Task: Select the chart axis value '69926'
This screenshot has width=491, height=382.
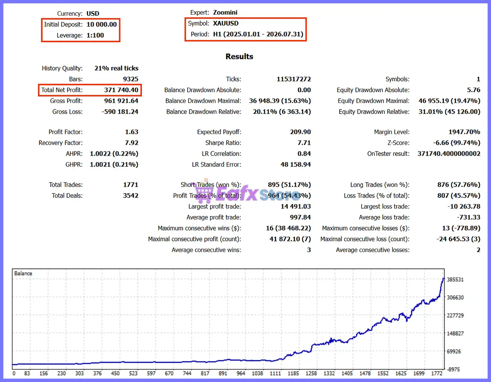Action: coord(454,351)
